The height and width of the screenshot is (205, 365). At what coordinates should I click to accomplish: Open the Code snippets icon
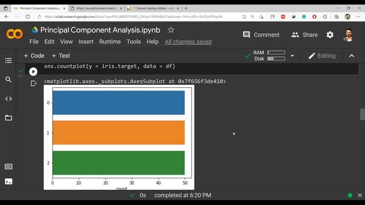tap(9, 99)
